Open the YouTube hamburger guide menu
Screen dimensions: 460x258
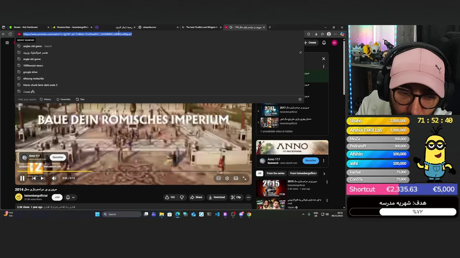[x=7, y=43]
